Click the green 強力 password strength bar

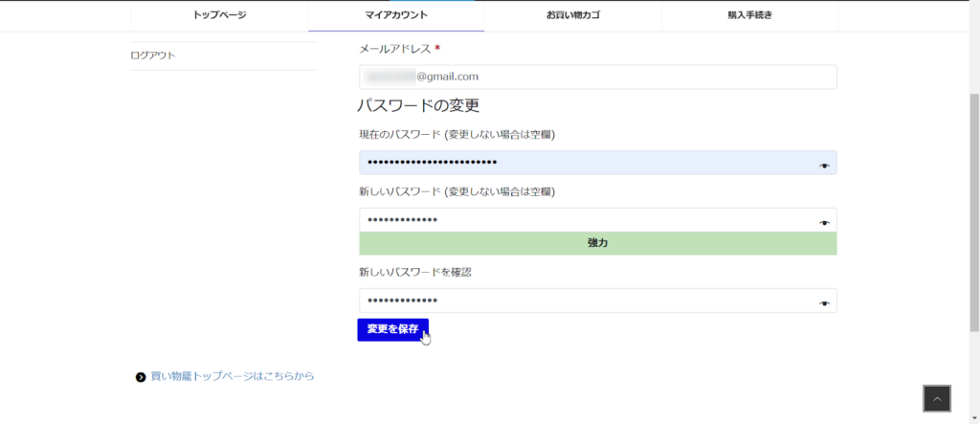[x=597, y=244]
